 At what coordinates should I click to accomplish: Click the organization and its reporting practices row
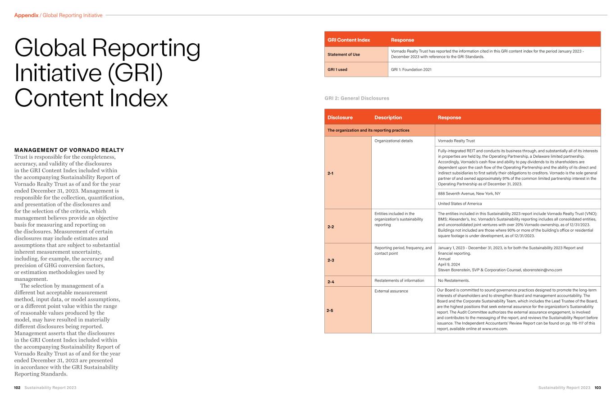(x=368, y=130)
